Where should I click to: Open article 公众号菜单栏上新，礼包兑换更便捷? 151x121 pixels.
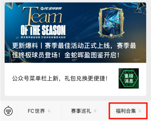[60, 79]
